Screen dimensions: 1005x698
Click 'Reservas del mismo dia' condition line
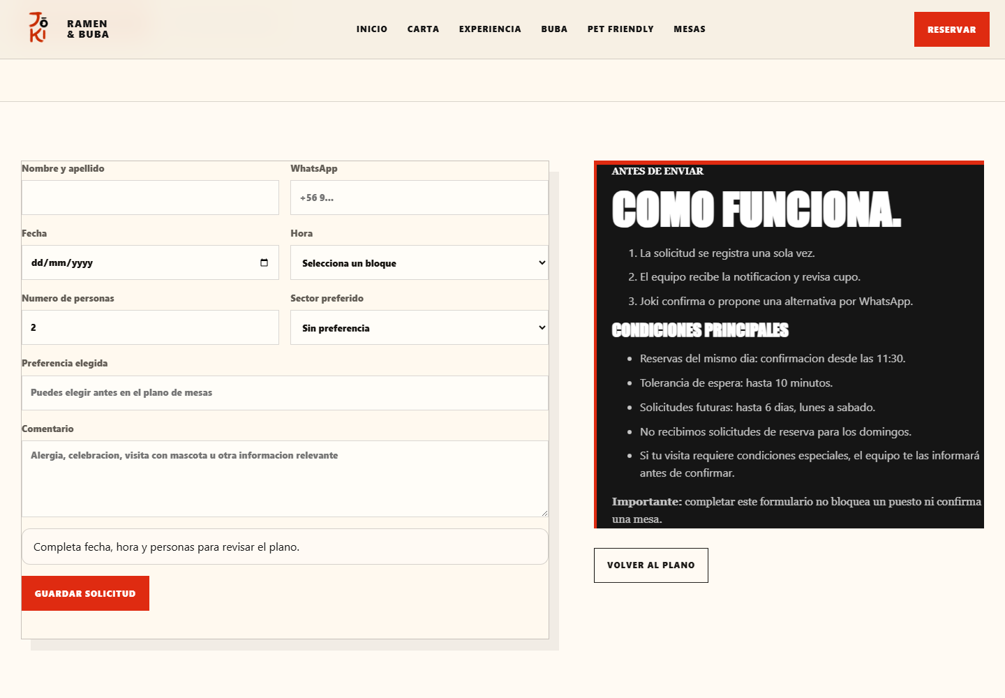[x=773, y=359]
